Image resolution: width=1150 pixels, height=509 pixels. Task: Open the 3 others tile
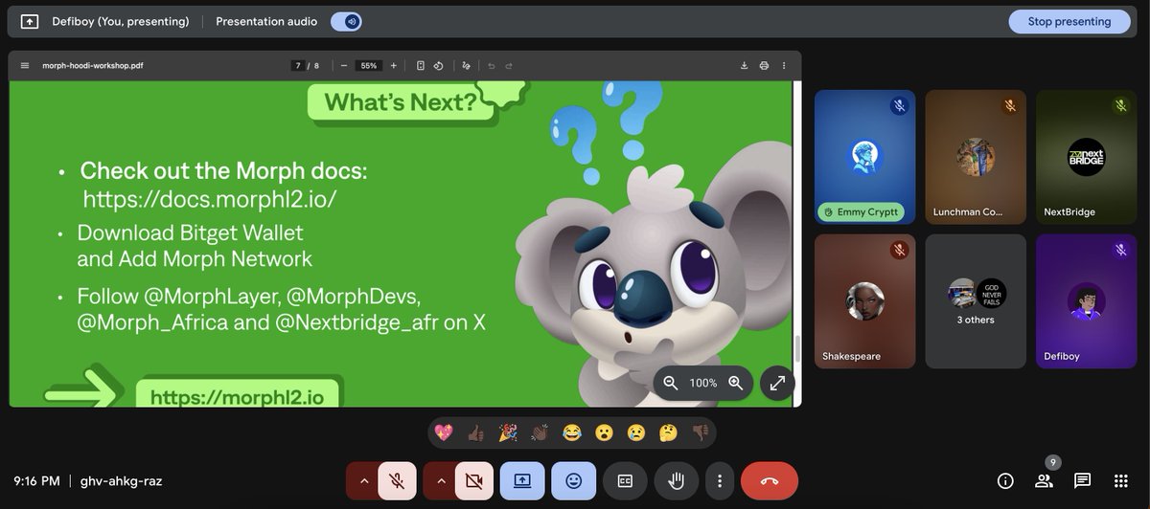(976, 301)
